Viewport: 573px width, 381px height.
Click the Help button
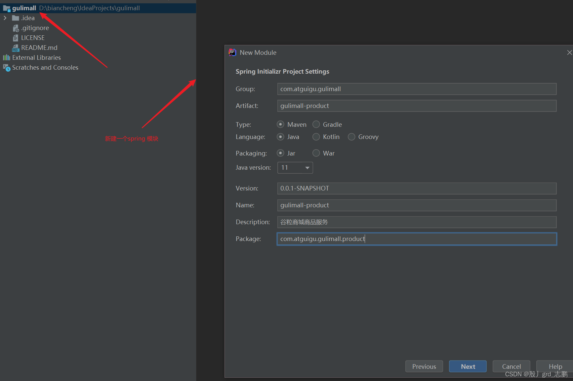point(555,366)
